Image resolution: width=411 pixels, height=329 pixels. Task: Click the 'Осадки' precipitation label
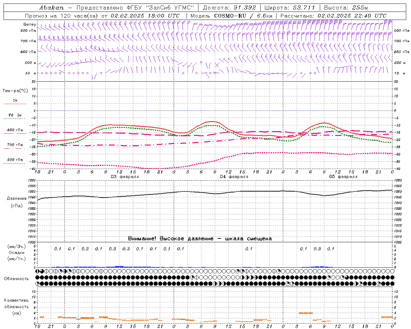coord(16,253)
